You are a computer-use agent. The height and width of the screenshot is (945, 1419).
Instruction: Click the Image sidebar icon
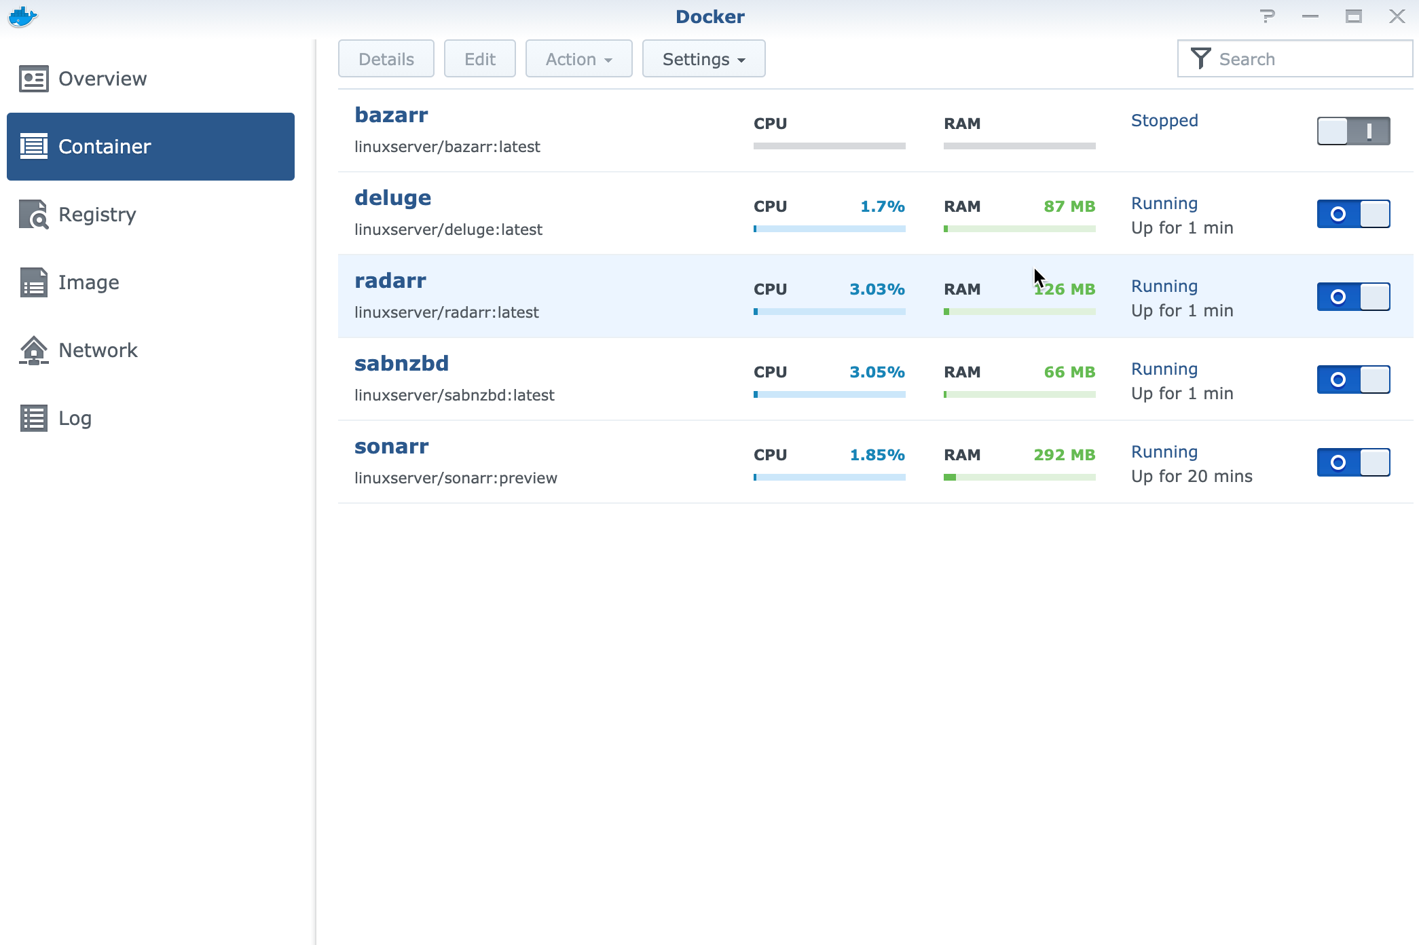33,282
